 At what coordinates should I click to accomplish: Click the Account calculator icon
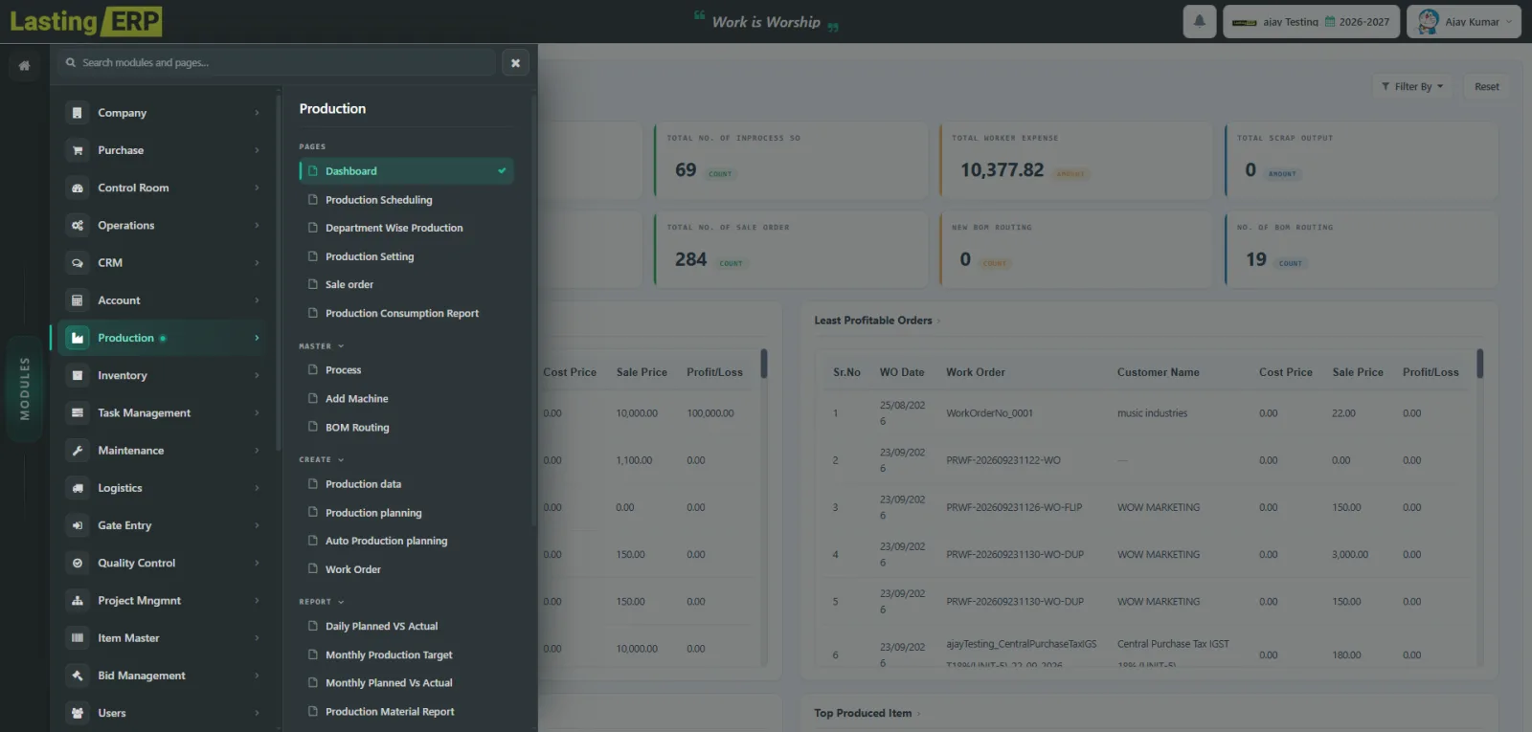point(78,300)
